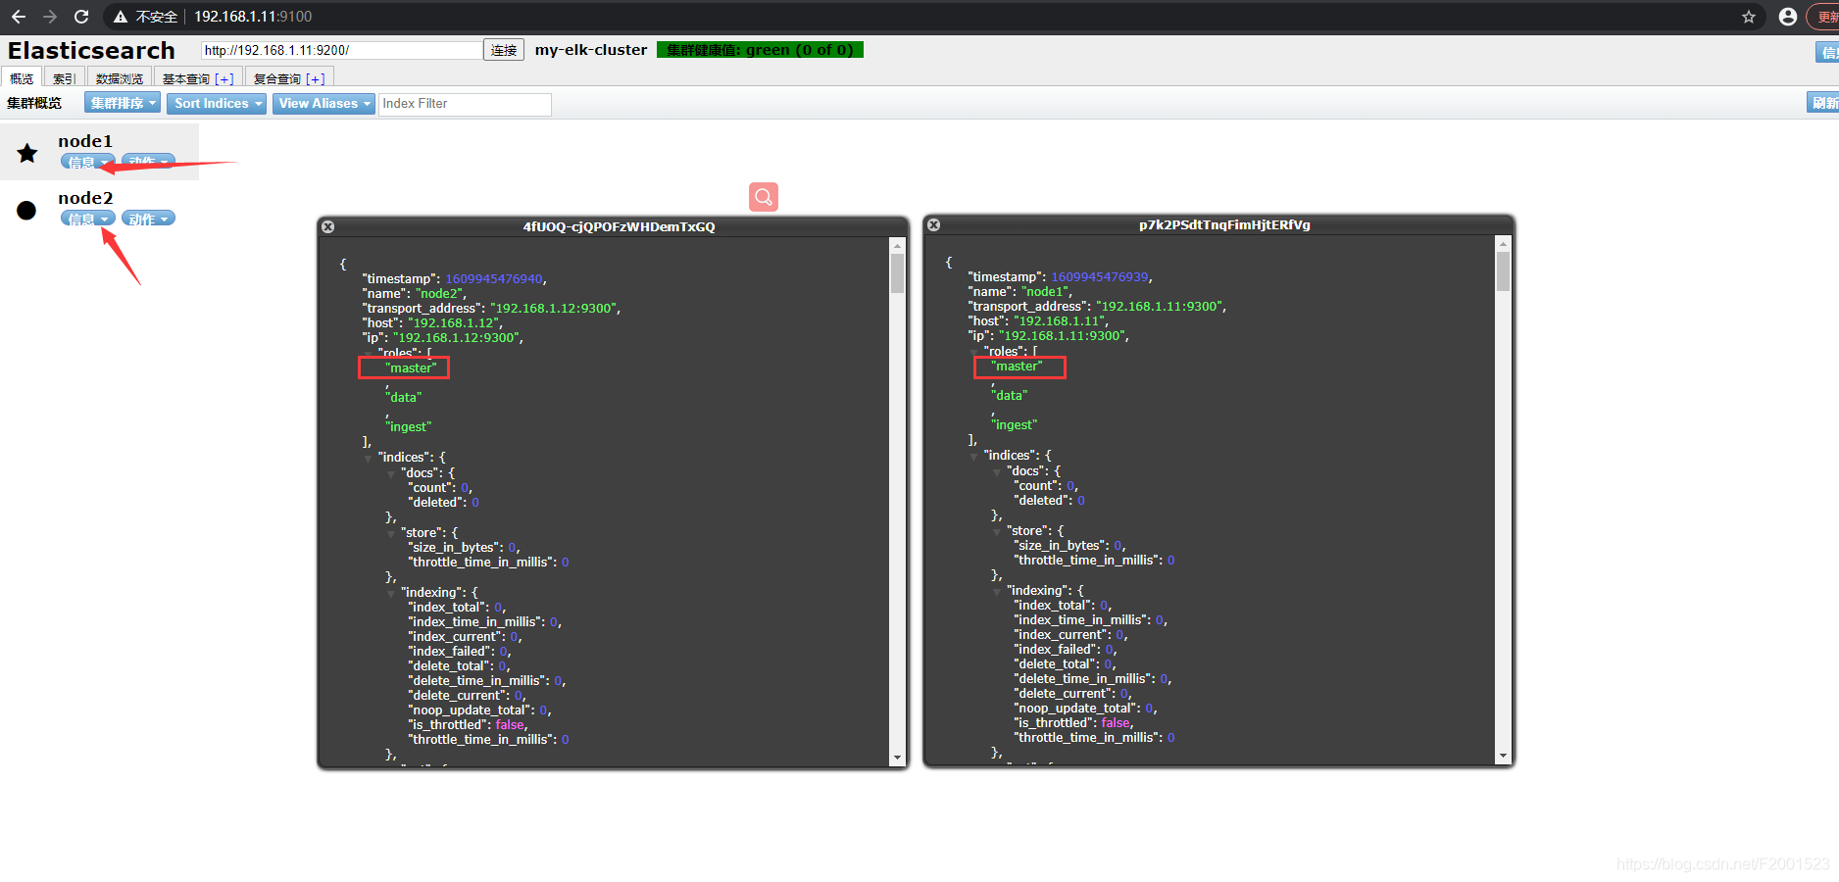Close the 4fUOQ-cjQPOFzWHDemTxGQ info panel
Screen dimensions: 1839x882
click(328, 226)
